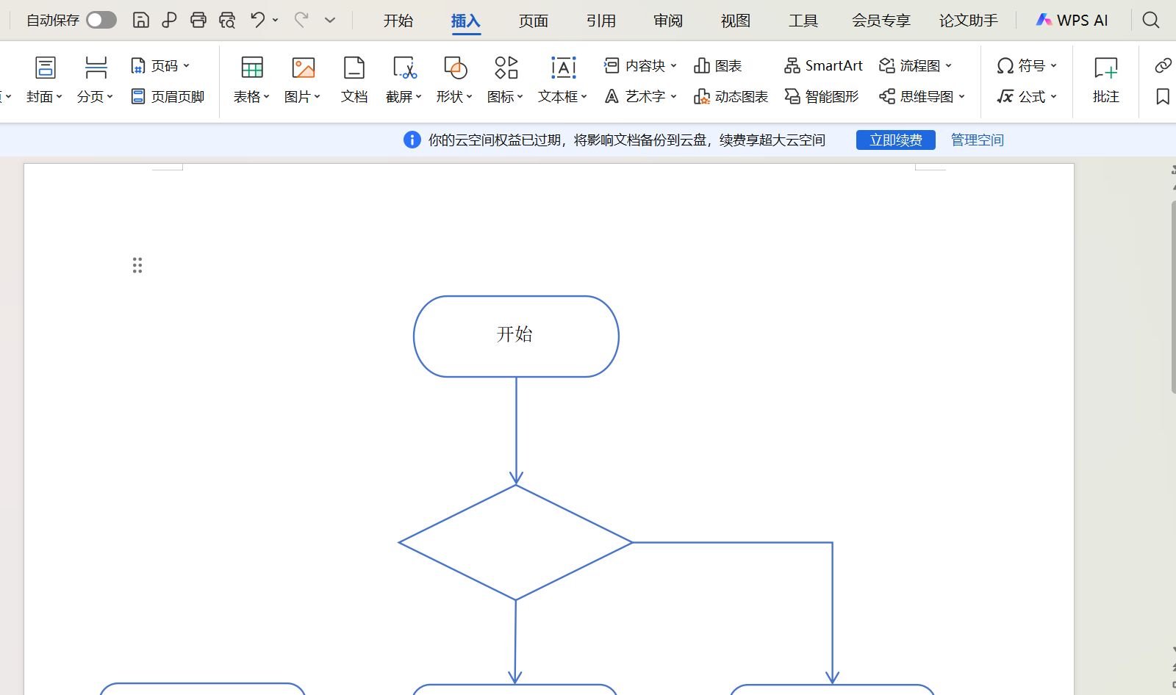Viewport: 1176px width, 695px height.
Task: Open the 页面 tab
Action: [x=534, y=21]
